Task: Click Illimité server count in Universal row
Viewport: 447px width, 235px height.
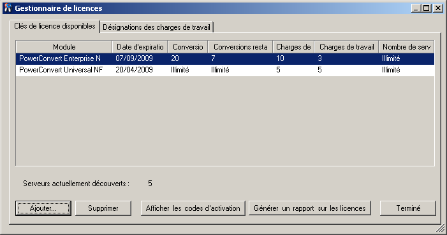Action: coord(391,70)
